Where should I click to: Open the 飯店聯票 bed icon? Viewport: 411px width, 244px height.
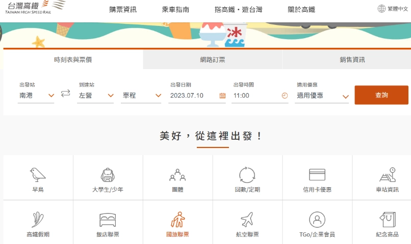tap(108, 220)
